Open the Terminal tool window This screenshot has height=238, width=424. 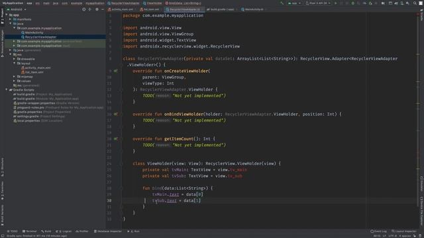29,231
